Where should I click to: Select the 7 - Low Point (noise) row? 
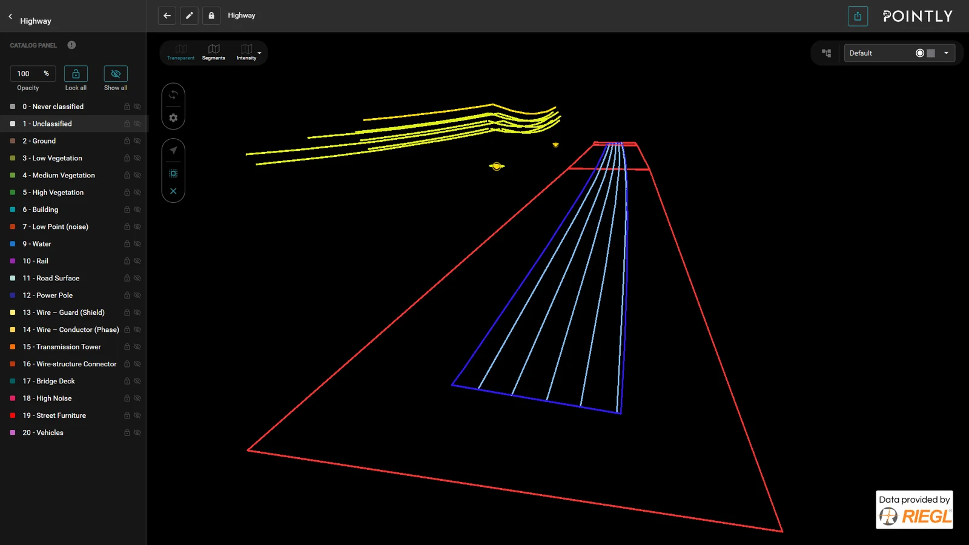point(73,227)
